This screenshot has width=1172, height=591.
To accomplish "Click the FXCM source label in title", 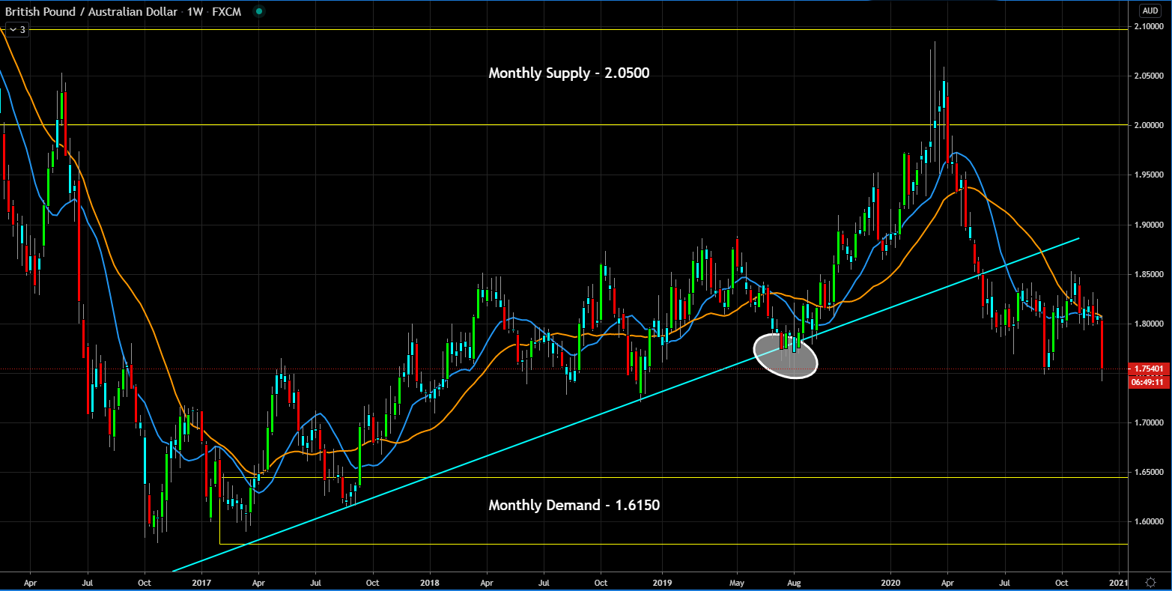I will pos(227,12).
